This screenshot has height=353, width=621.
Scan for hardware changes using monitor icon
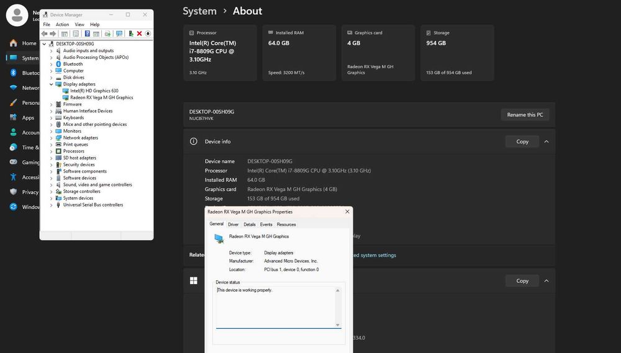[119, 34]
